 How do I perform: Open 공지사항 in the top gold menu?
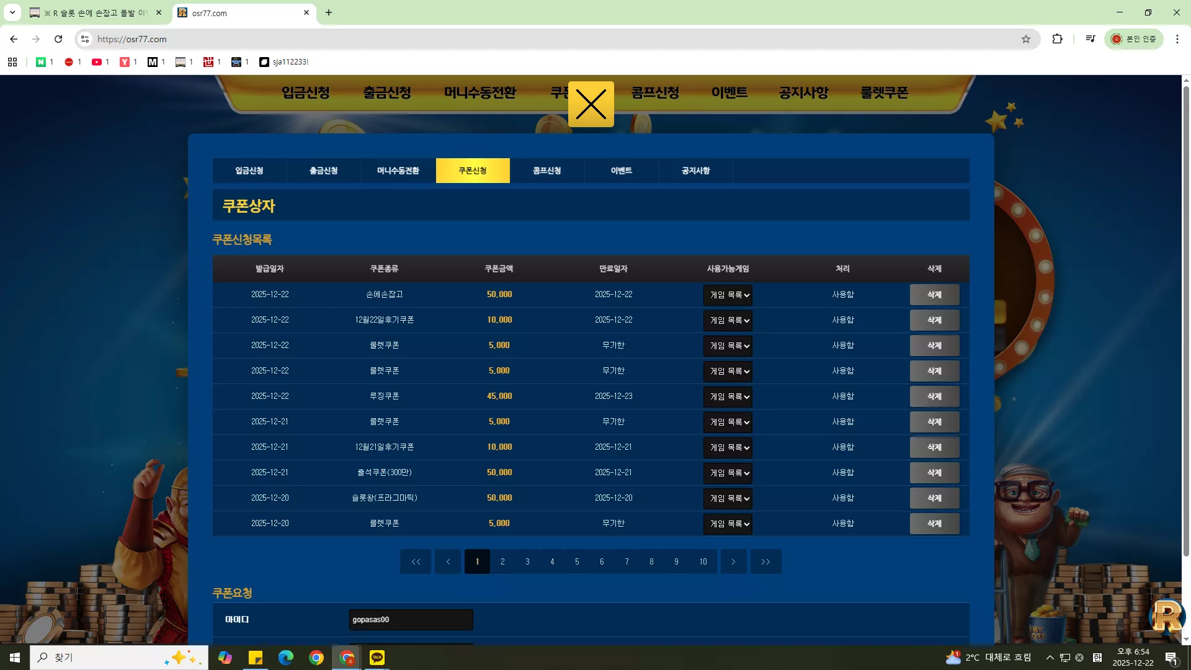(x=804, y=93)
